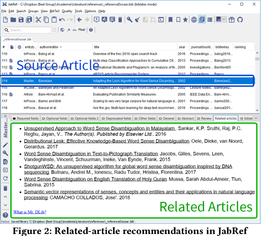
Task: Close the entry editor with X icon
Action: point(5,116)
